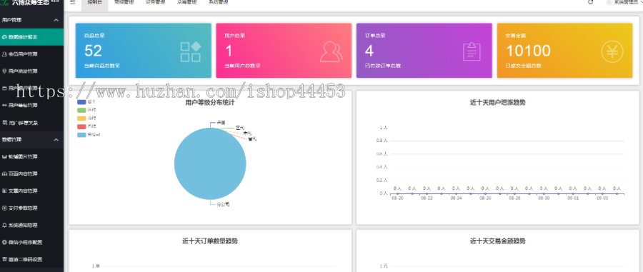Open 轮播图片管理 in the sidebar
Image resolution: width=643 pixels, height=272 pixels.
point(31,156)
